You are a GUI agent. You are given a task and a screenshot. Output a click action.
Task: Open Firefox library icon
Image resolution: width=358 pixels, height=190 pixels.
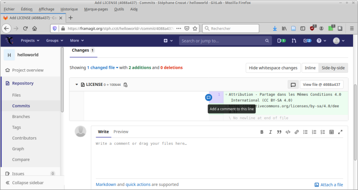(284, 29)
